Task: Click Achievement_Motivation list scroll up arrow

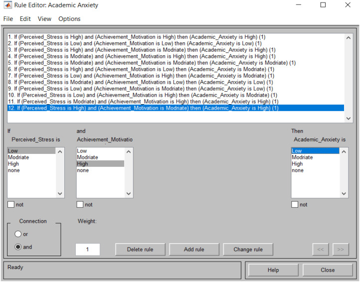Action: coord(129,151)
